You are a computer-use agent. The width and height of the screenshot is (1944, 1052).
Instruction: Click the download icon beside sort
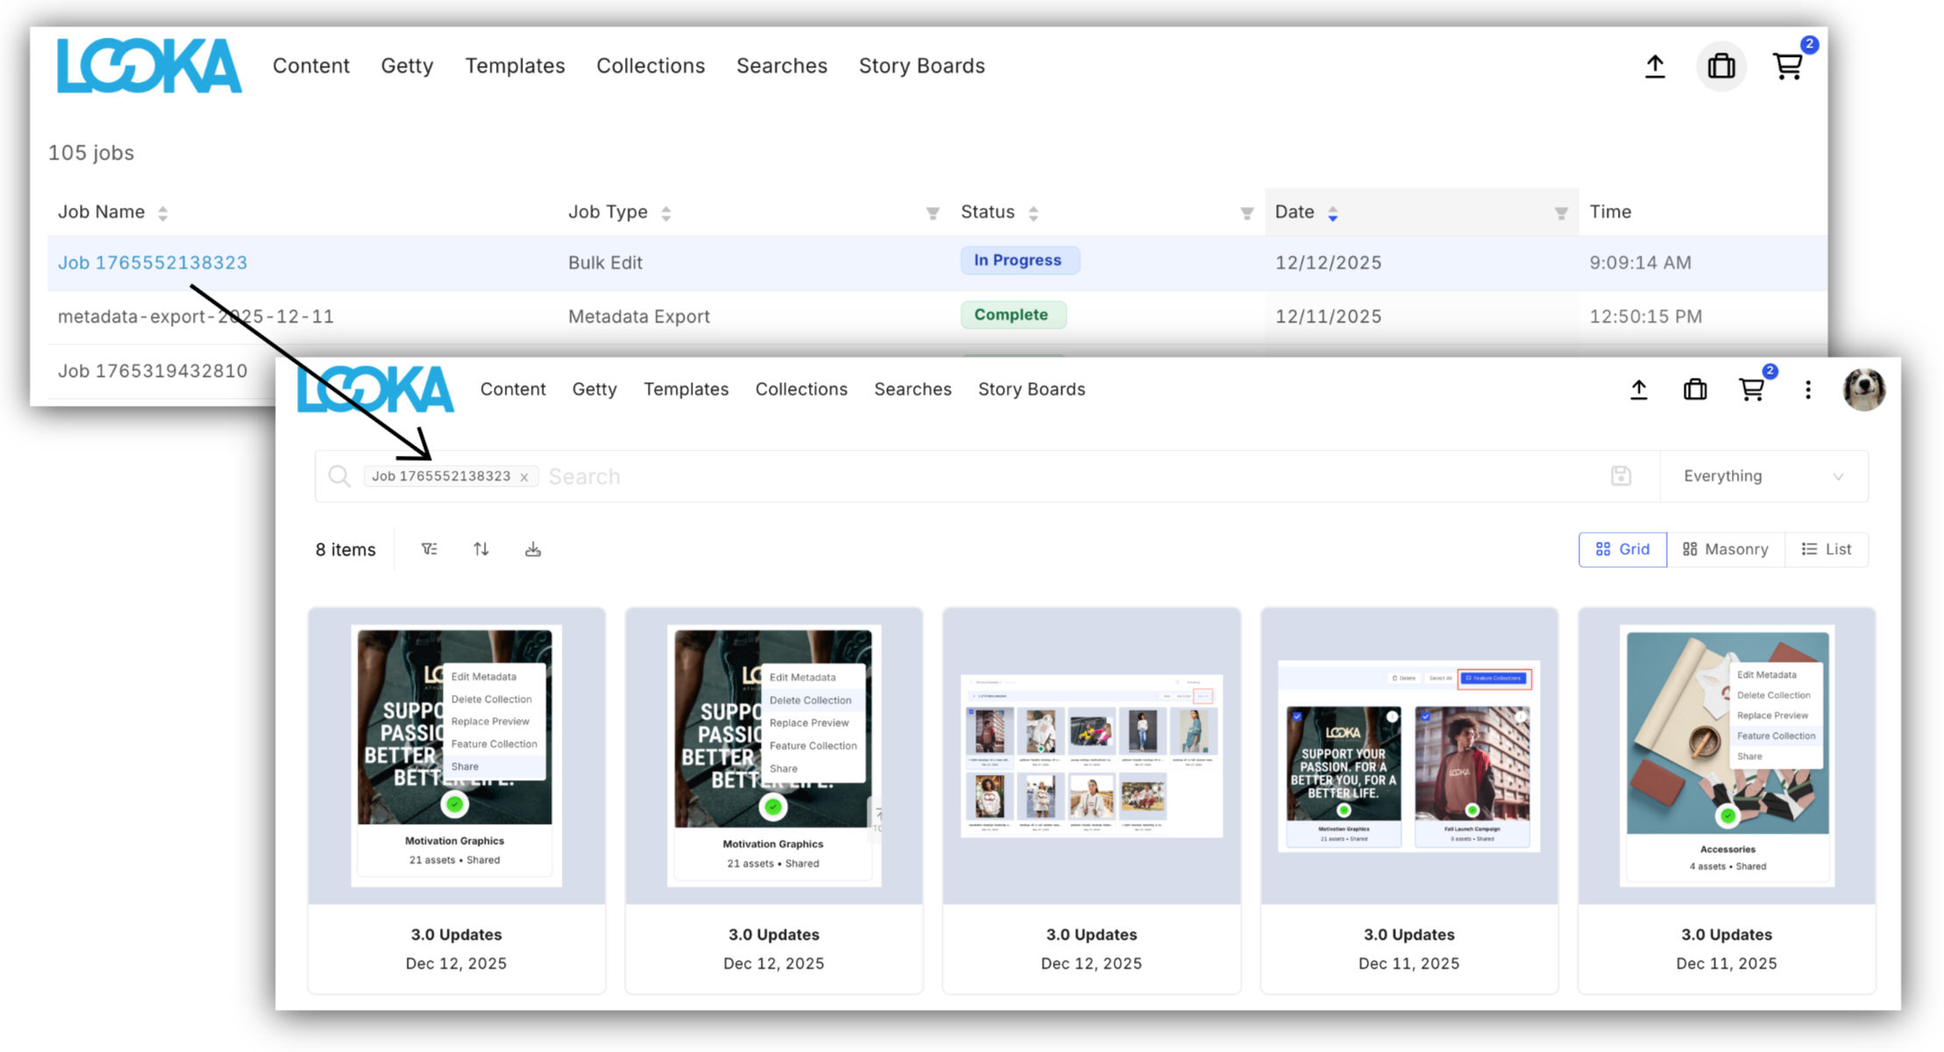tap(533, 550)
